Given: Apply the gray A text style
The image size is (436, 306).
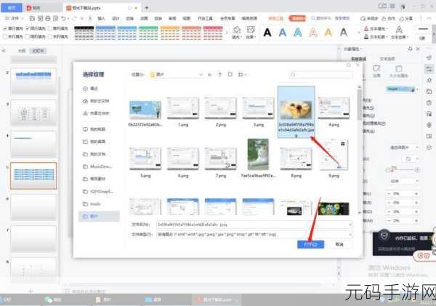Looking at the screenshot, I should click(344, 33).
